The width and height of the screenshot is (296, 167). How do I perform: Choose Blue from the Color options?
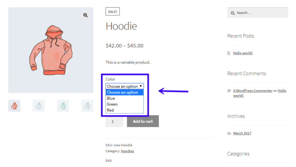pyautogui.click(x=111, y=99)
